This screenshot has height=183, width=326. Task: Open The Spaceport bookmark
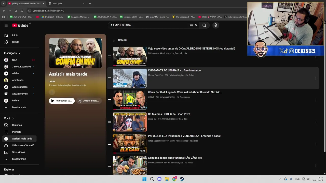(183, 17)
